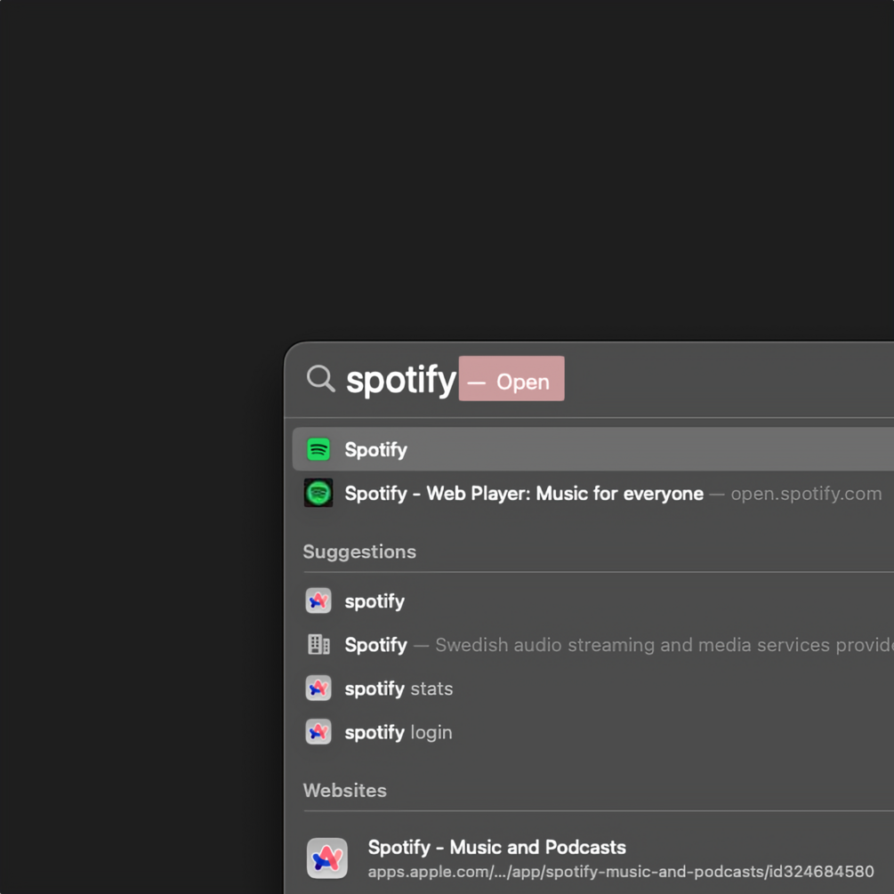Click the building icon next to Spotify definition

click(318, 644)
